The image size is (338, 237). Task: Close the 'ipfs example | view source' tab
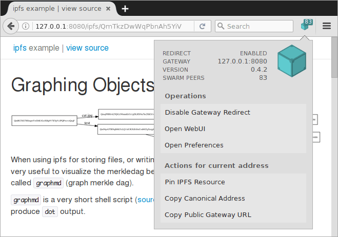[x=108, y=9]
